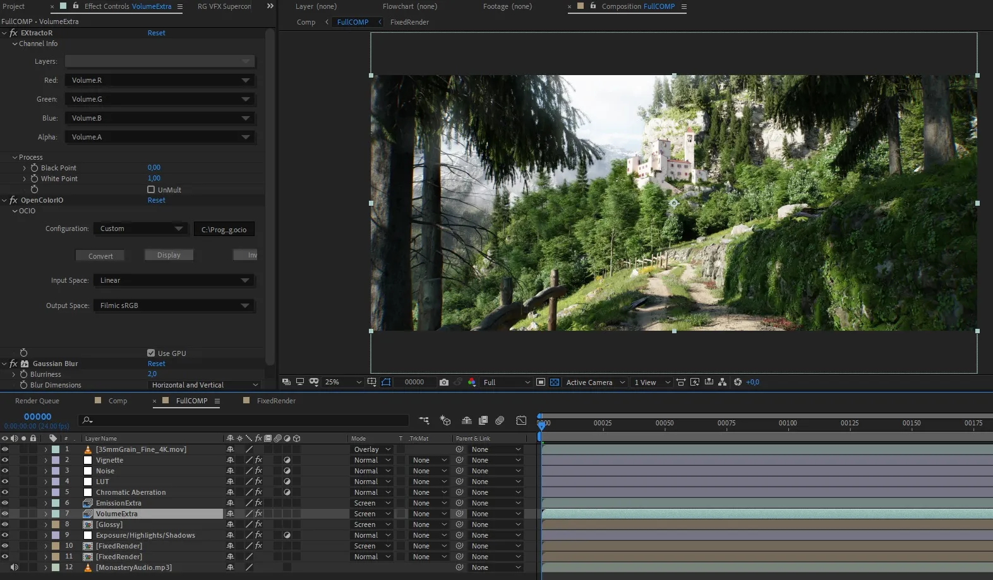Click the Always Preview This View icon
The height and width of the screenshot is (580, 993).
click(x=287, y=382)
